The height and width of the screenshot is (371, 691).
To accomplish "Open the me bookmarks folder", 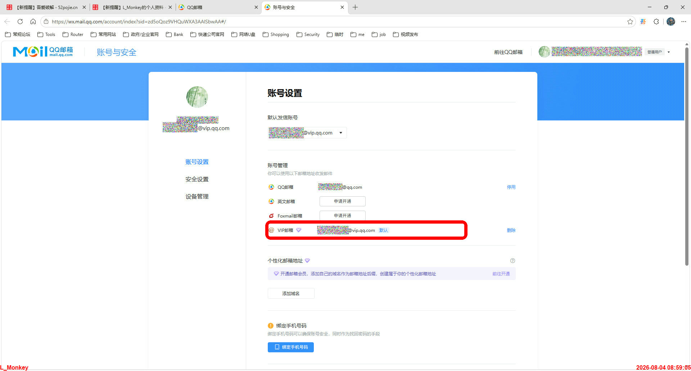I will click(357, 35).
